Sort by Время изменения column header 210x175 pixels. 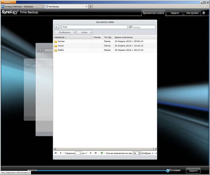(135, 37)
